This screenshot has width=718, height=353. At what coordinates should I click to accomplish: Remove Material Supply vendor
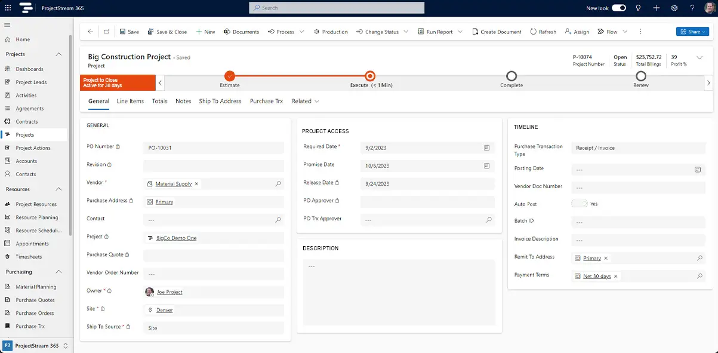[x=196, y=184]
